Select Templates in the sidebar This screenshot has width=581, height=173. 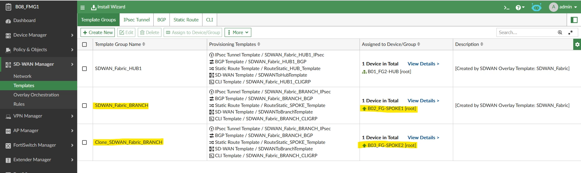tap(39, 86)
